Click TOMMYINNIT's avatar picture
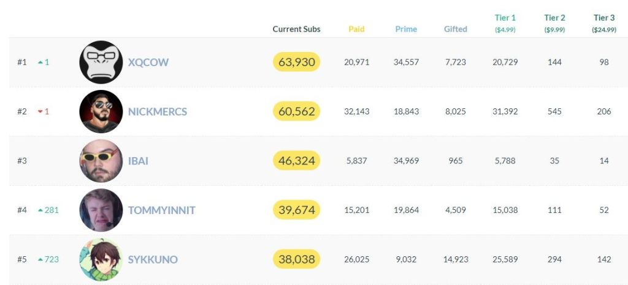The image size is (628, 285). coord(101,210)
